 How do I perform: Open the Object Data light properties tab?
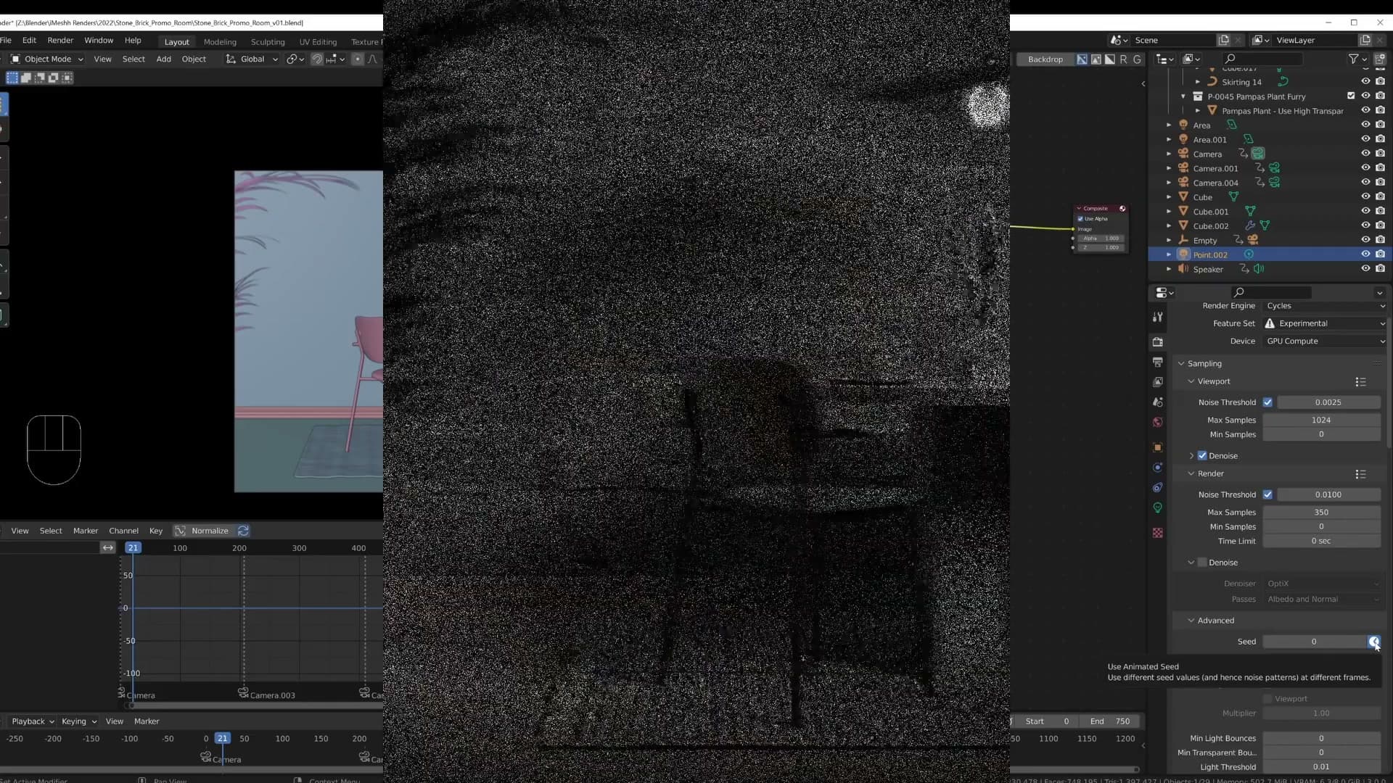coord(1158,507)
